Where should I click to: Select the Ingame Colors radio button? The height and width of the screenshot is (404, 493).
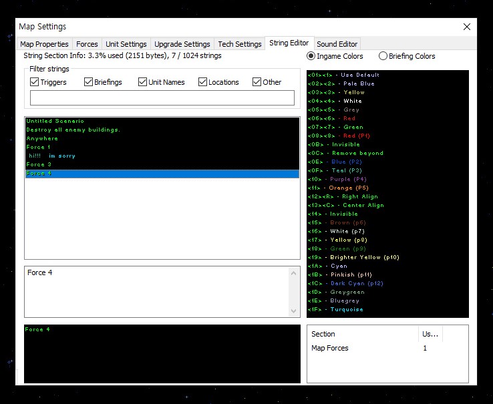click(x=335, y=56)
